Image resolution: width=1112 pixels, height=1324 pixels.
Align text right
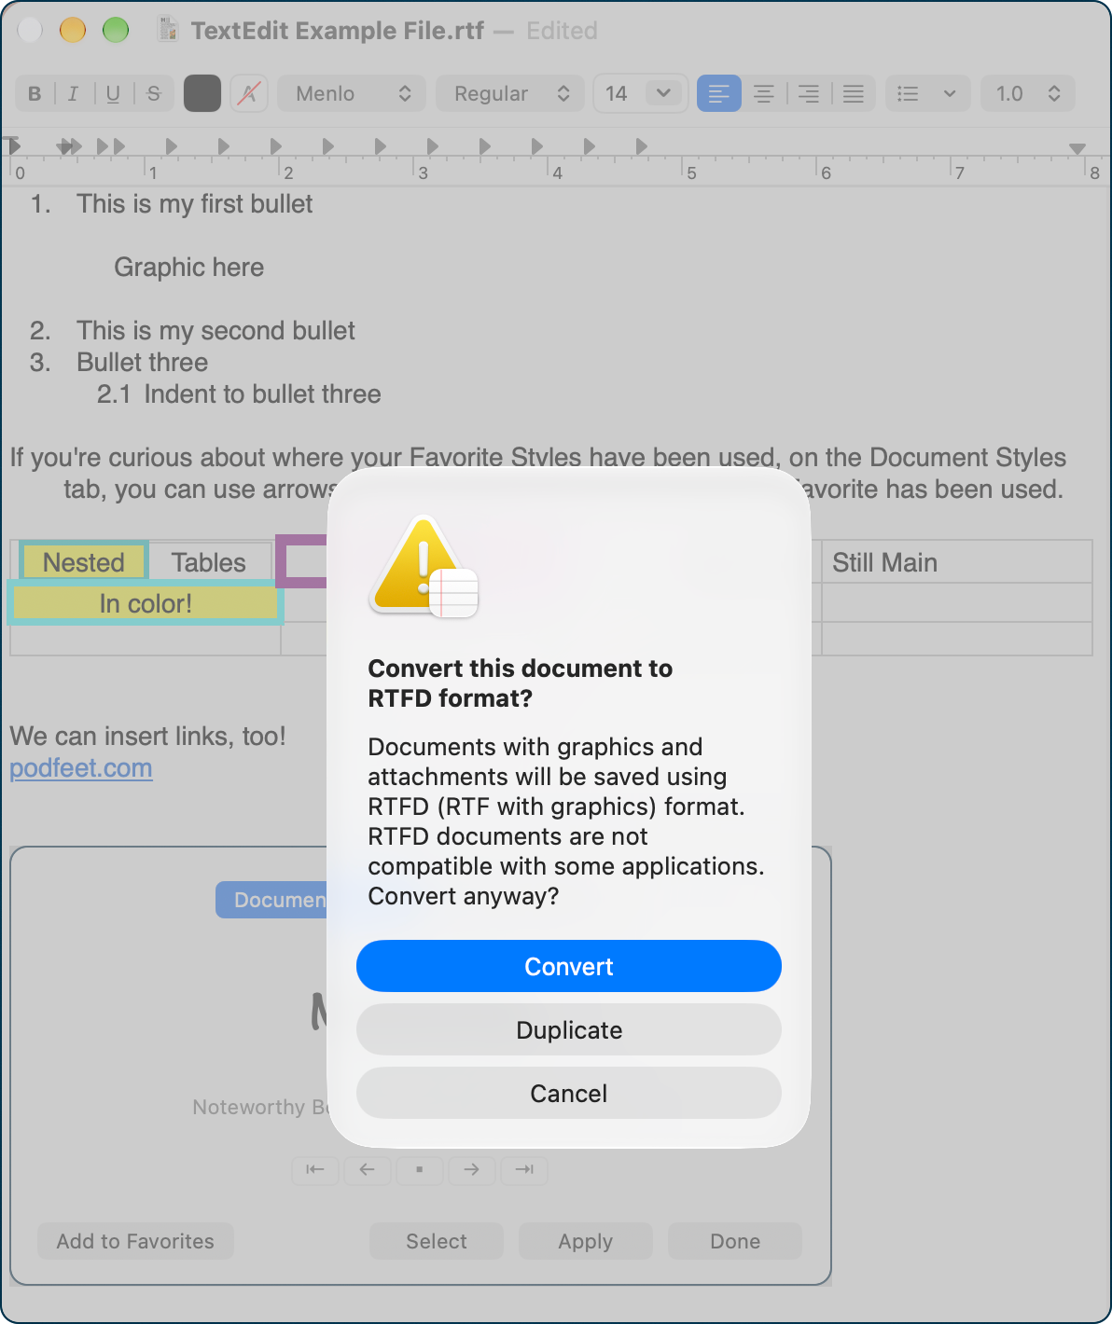(x=809, y=93)
